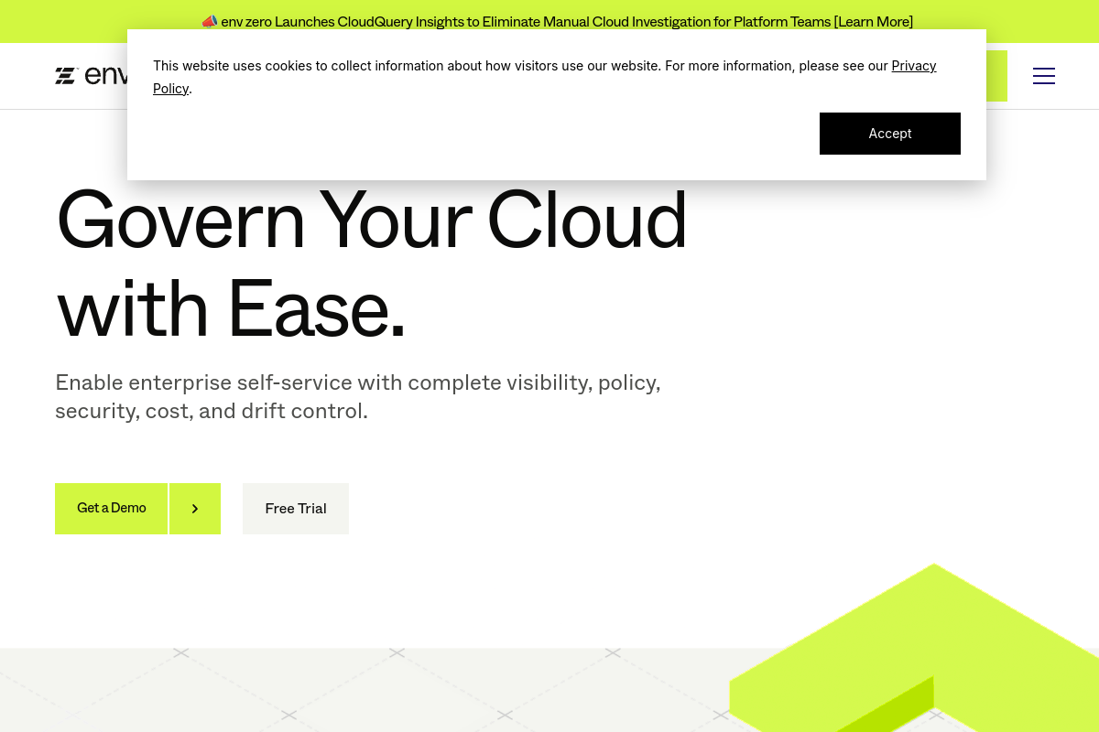1099x732 pixels.
Task: Click the env zero logo
Action: point(92,76)
